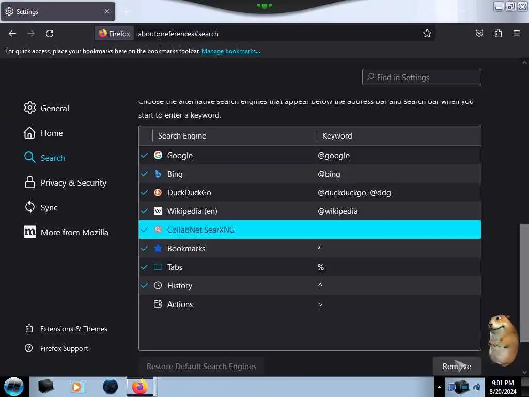Click the DuckDuckGo engine icon
The image size is (529, 397).
[158, 192]
